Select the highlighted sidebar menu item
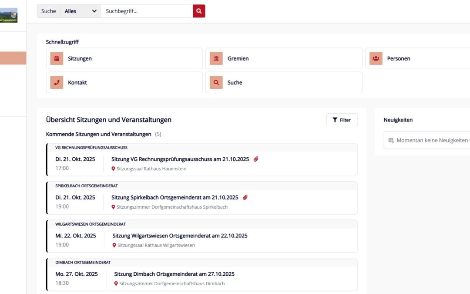Screen dimensions: 470x294 click(13, 58)
